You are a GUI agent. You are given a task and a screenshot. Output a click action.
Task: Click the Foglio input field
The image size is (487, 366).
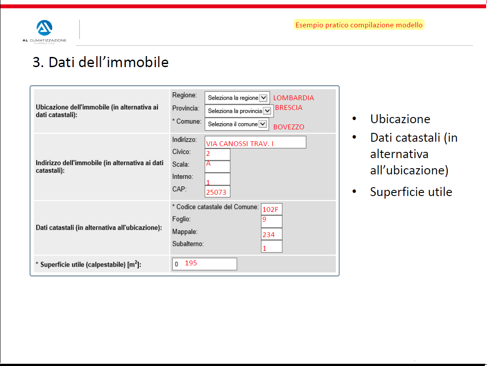pos(271,222)
